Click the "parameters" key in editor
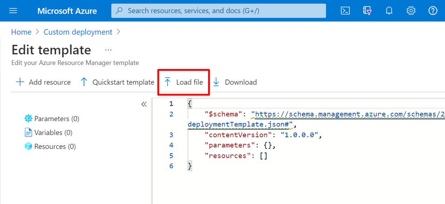 (x=231, y=145)
